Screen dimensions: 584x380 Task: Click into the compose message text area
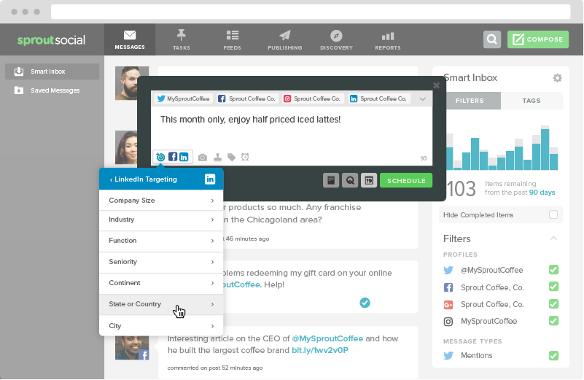point(292,128)
